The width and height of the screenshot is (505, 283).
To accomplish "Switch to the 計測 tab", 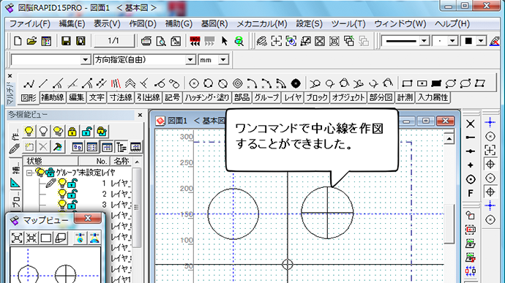I will click(405, 97).
